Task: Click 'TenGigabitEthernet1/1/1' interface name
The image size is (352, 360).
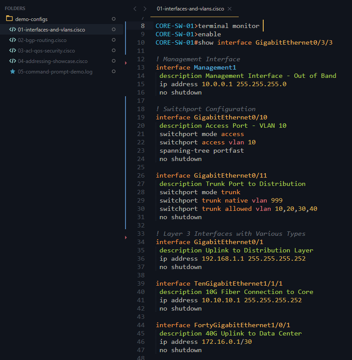Action: point(238,283)
